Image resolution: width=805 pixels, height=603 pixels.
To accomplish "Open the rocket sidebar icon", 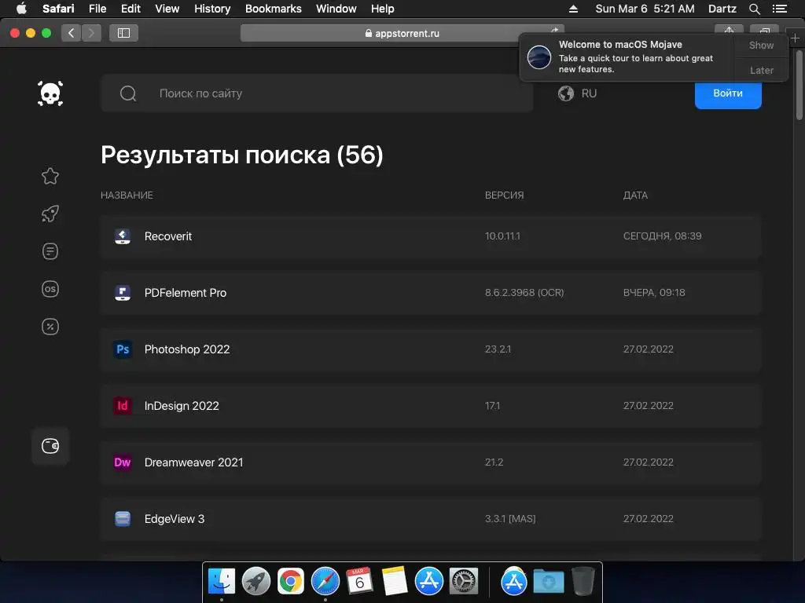I will point(50,214).
